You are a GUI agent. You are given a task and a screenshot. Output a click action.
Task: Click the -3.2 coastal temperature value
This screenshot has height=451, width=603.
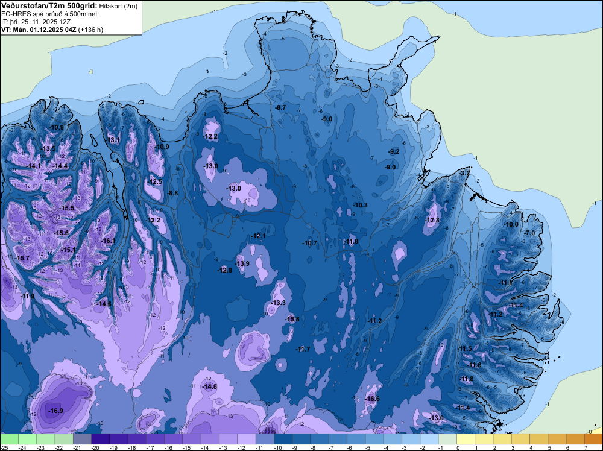pyautogui.click(x=464, y=174)
